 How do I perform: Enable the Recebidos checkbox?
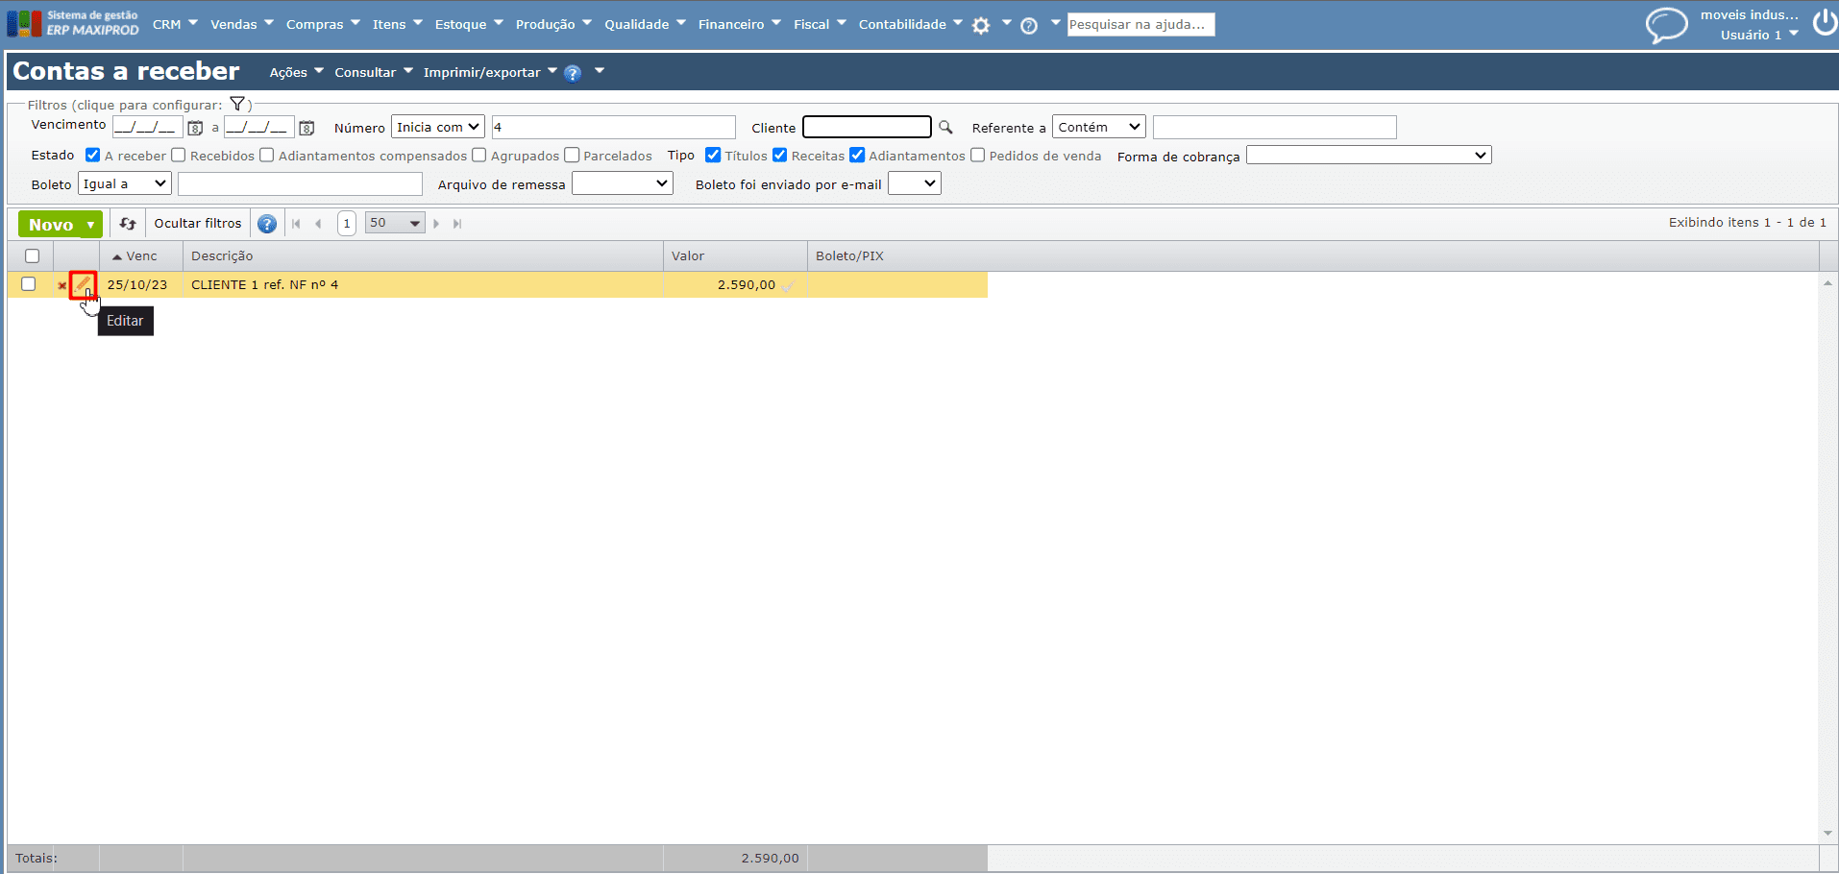click(179, 155)
